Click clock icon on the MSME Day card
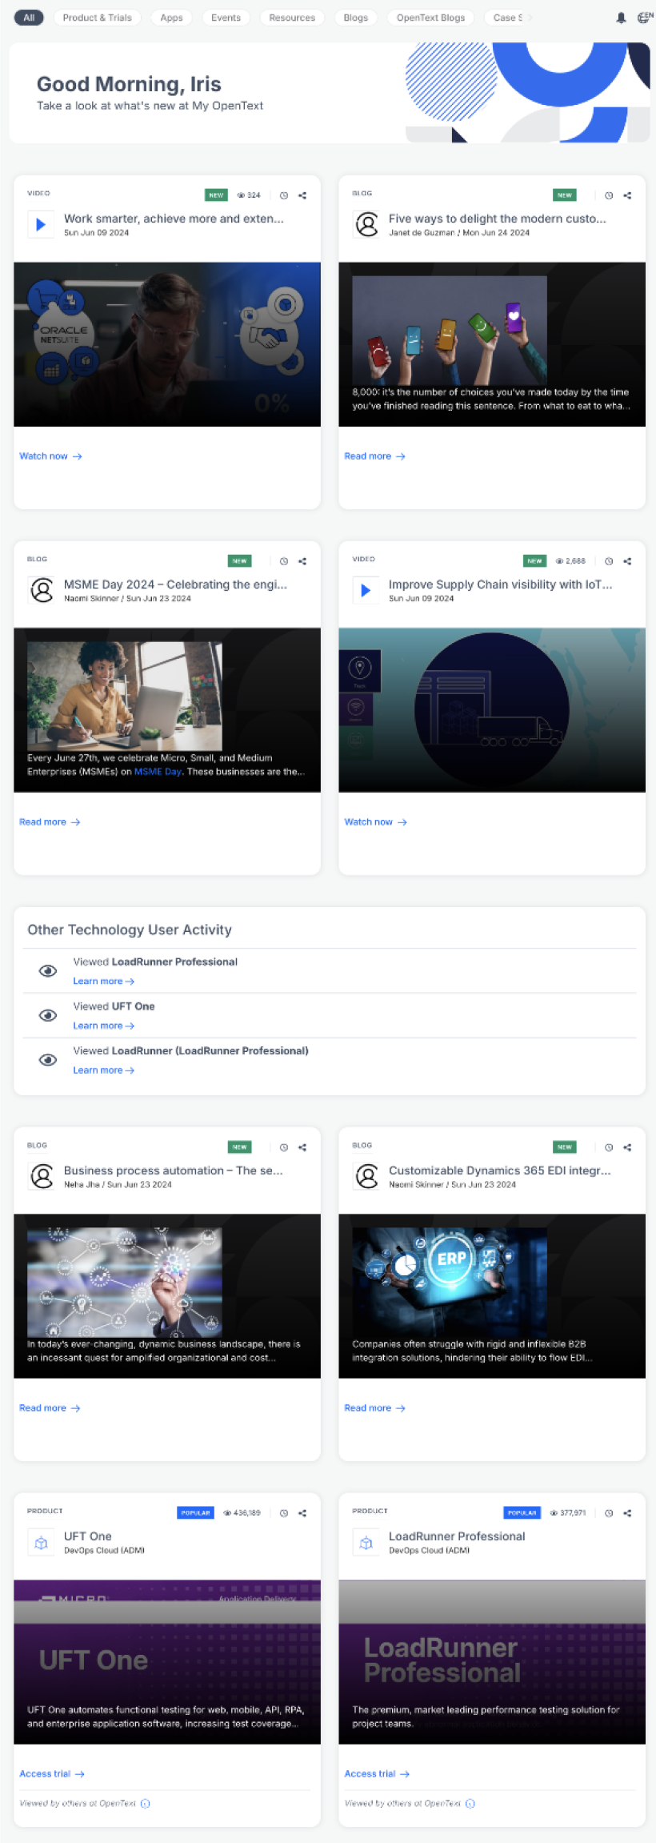The image size is (656, 1843). [284, 561]
